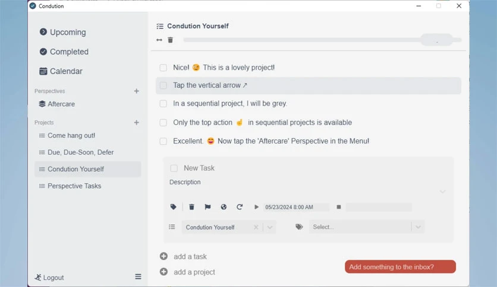Click the add a project button

[x=187, y=272]
